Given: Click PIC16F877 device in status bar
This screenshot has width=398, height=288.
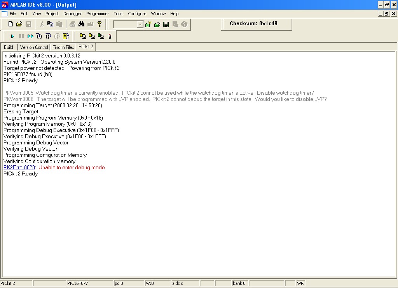Looking at the screenshot, I should pyautogui.click(x=90, y=283).
